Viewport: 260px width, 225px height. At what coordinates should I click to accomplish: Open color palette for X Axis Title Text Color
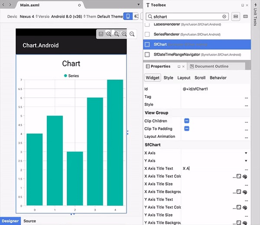pos(245,176)
